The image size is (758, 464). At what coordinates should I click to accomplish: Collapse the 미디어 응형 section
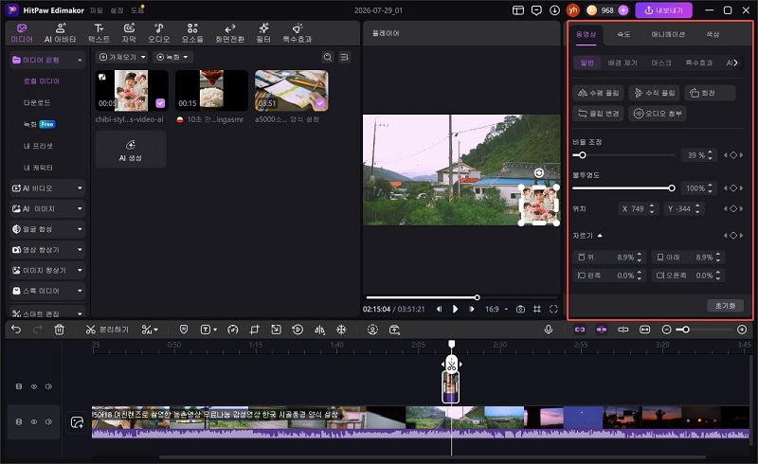[x=47, y=60]
